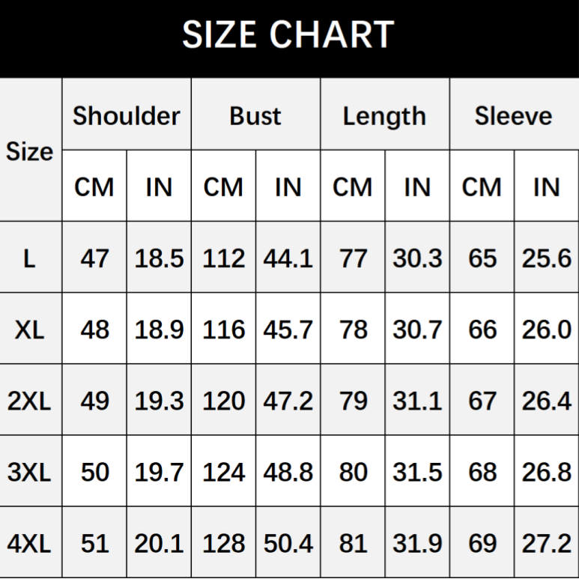This screenshot has height=579, width=579.
Task: Select the L size row label
Action: pos(30,258)
